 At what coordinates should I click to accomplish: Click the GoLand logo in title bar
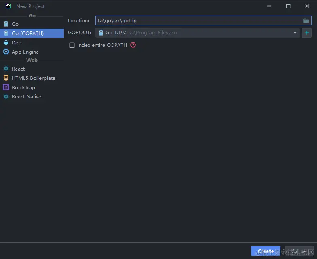tap(8, 6)
